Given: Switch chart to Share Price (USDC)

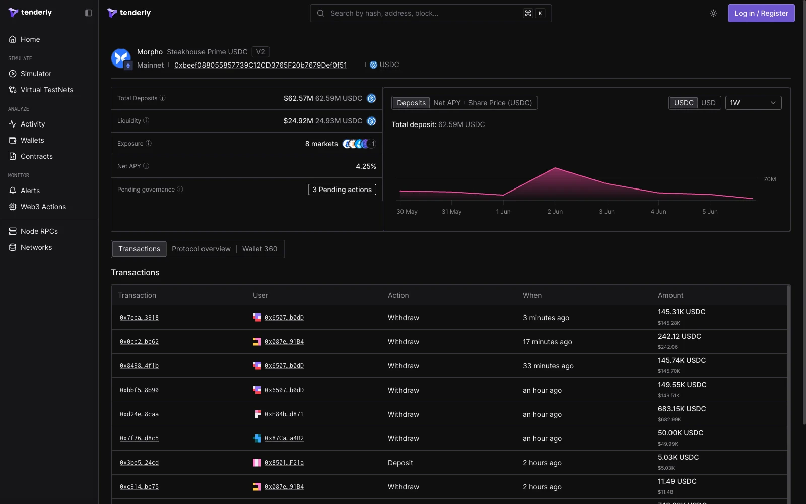Looking at the screenshot, I should (x=500, y=103).
